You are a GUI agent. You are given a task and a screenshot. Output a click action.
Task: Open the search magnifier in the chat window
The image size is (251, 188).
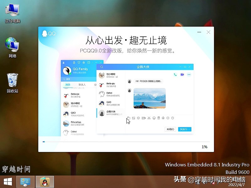[x=101, y=67]
